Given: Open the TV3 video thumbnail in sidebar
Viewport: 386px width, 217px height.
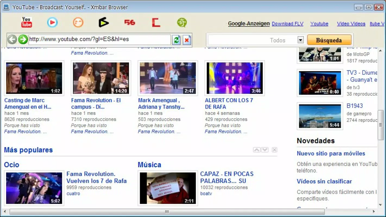Looking at the screenshot, I should 320,83.
